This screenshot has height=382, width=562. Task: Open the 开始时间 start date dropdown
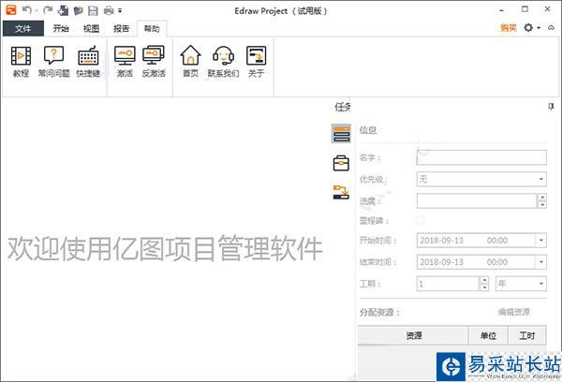[x=541, y=240]
